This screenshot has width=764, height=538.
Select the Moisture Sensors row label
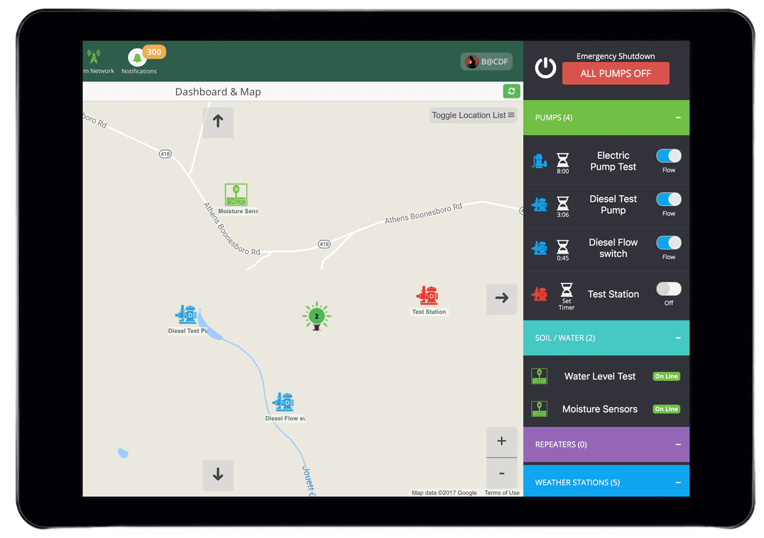pos(600,409)
